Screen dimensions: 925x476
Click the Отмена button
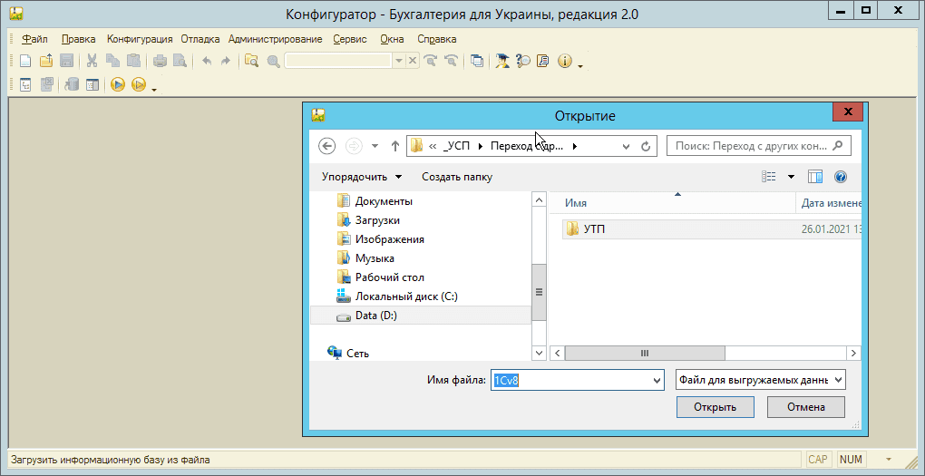coord(806,407)
